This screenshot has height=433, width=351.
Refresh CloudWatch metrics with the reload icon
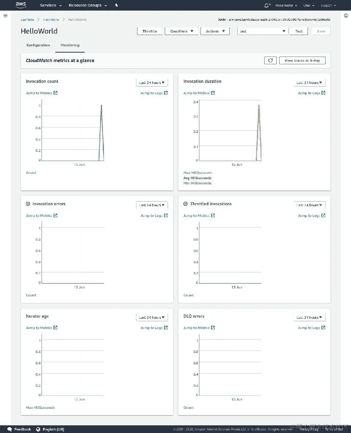pos(270,61)
